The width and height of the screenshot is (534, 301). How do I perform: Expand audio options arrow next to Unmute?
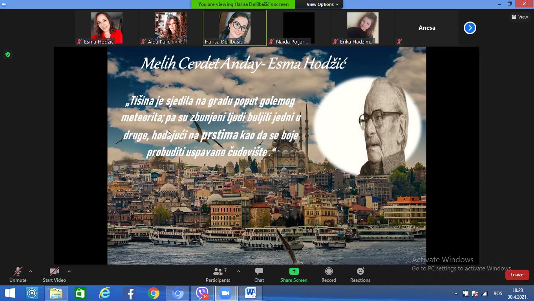point(31,271)
